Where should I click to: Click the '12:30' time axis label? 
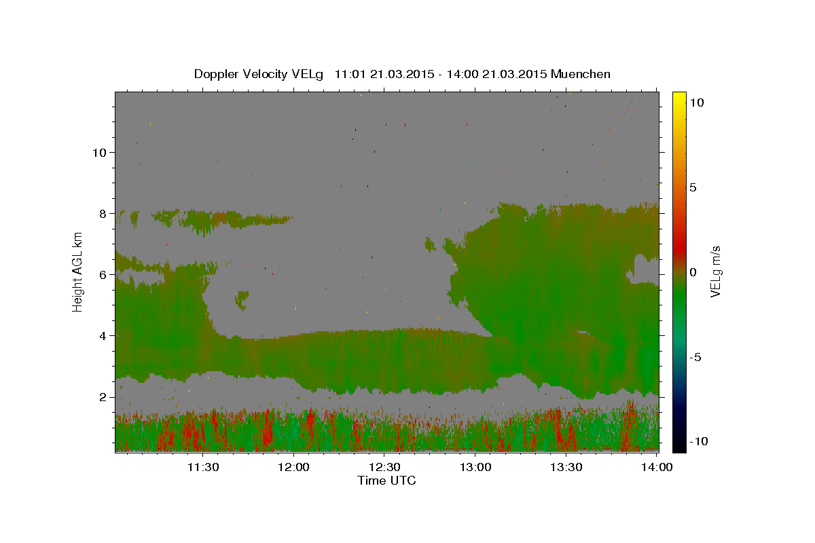pyautogui.click(x=384, y=467)
